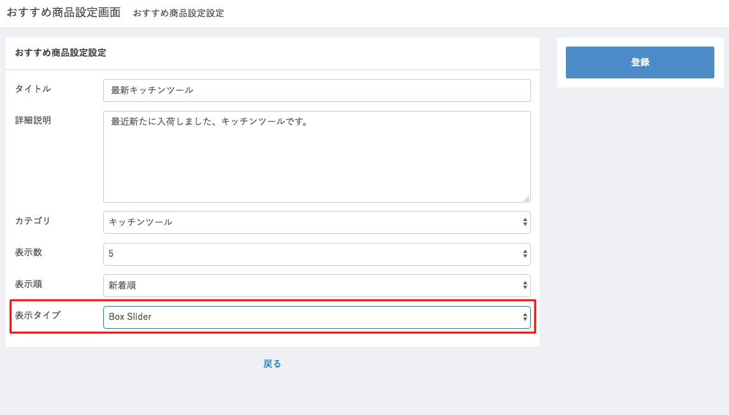Open the カテゴリ dropdown showing キッチンツール
Screen dimensions: 729x415
317,222
